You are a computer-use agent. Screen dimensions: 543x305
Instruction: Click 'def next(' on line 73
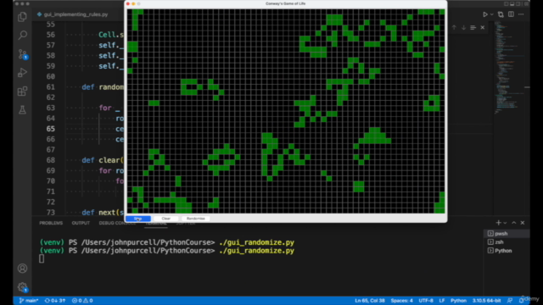click(x=103, y=213)
